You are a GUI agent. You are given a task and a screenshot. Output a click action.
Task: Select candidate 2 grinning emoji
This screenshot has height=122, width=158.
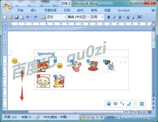tap(60, 66)
